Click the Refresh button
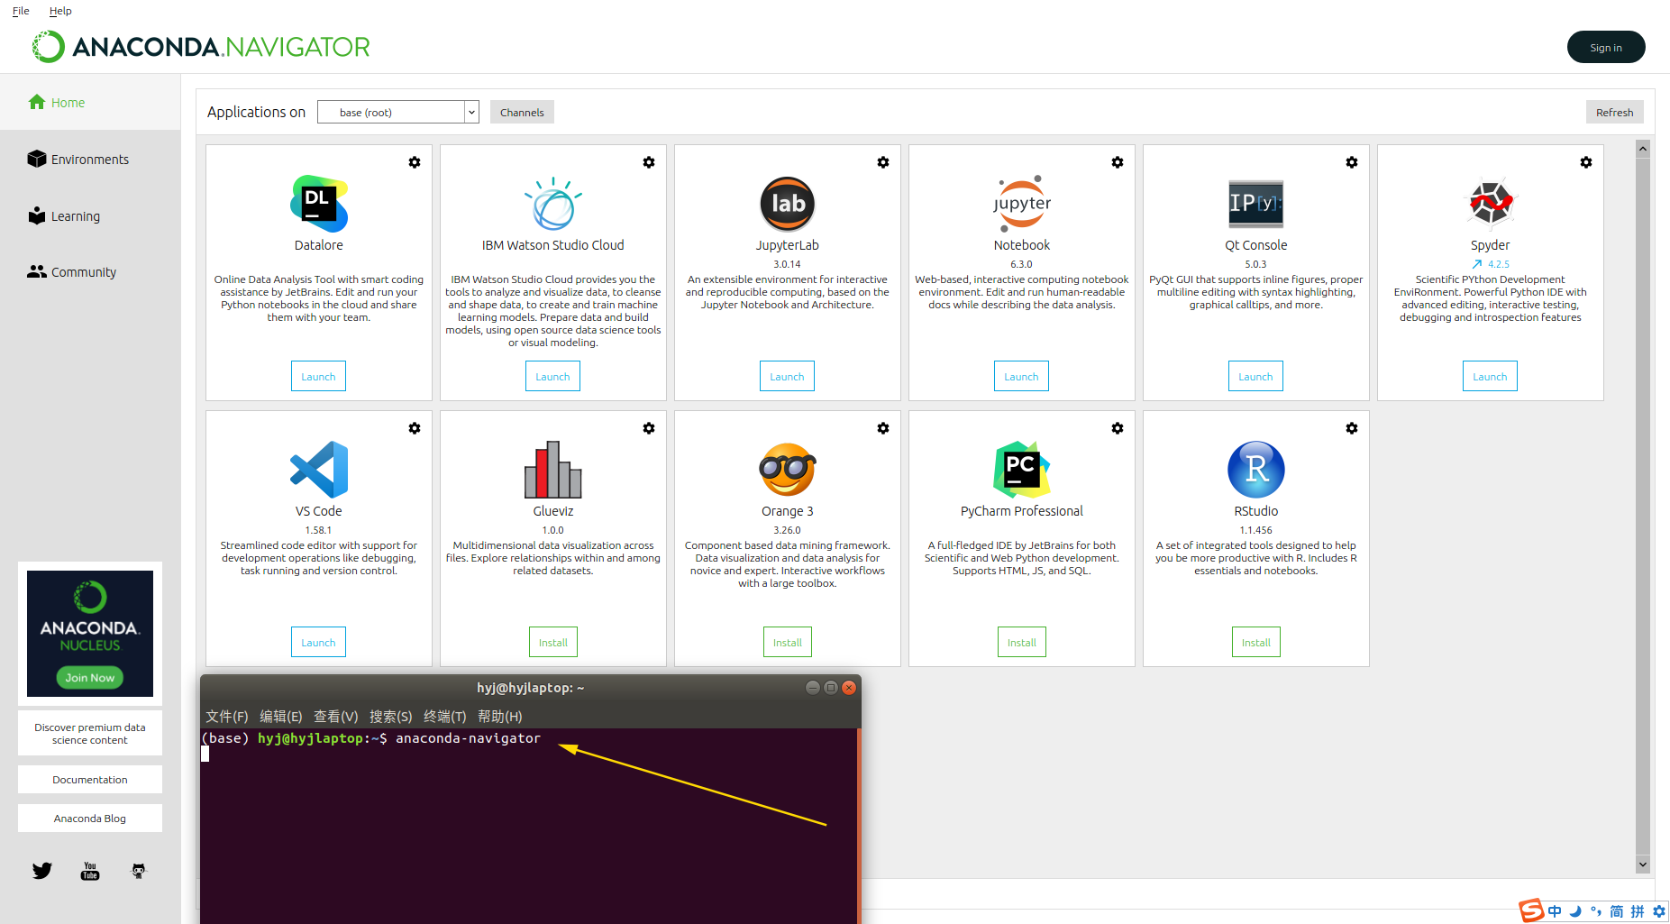This screenshot has width=1670, height=924. 1614,113
